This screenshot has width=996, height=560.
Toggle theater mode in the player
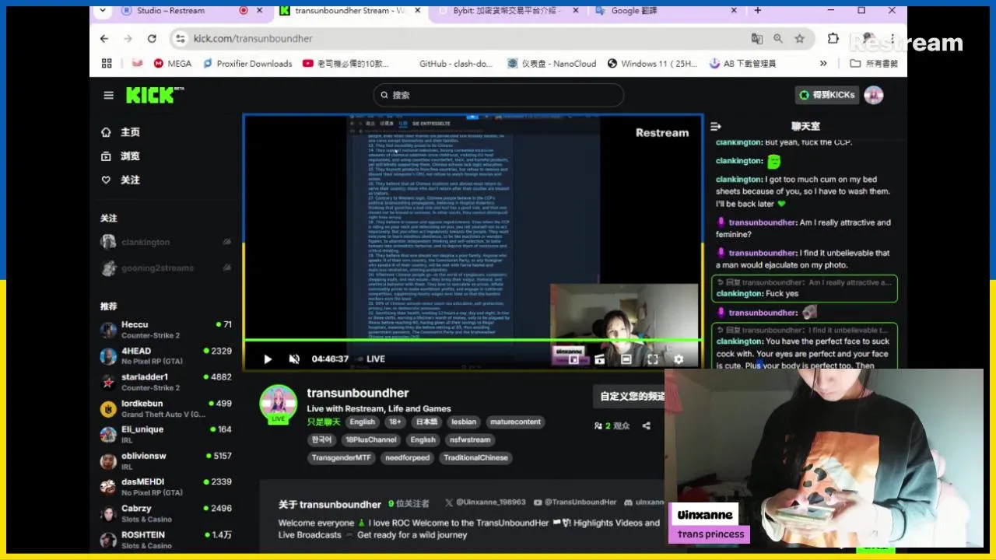(x=626, y=359)
